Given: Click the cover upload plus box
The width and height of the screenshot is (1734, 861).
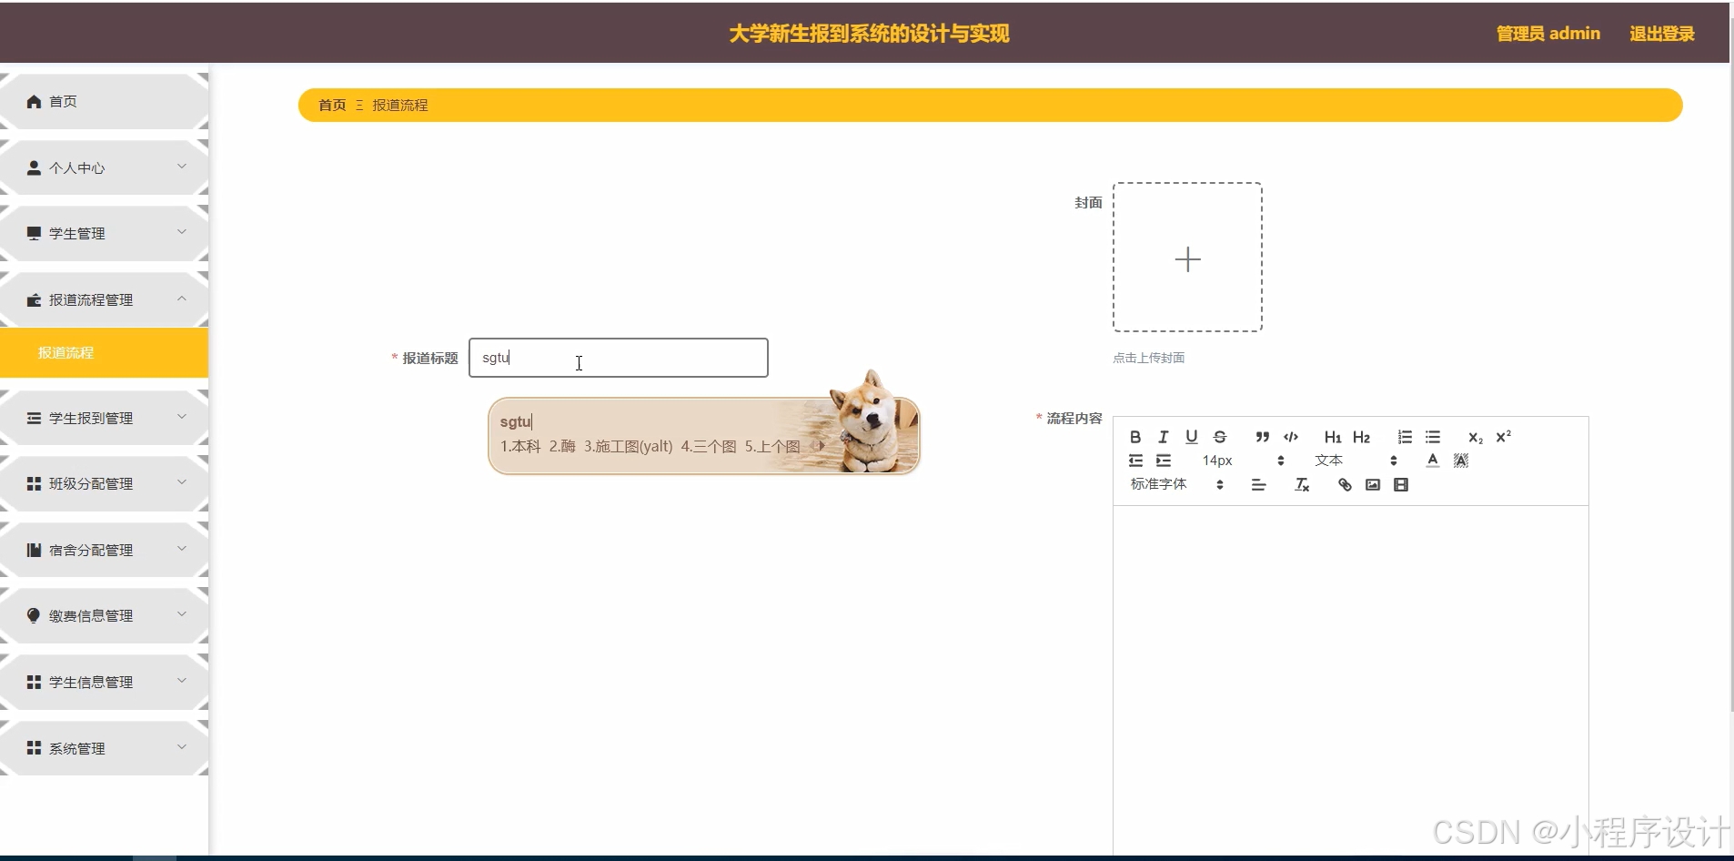Looking at the screenshot, I should (1187, 258).
